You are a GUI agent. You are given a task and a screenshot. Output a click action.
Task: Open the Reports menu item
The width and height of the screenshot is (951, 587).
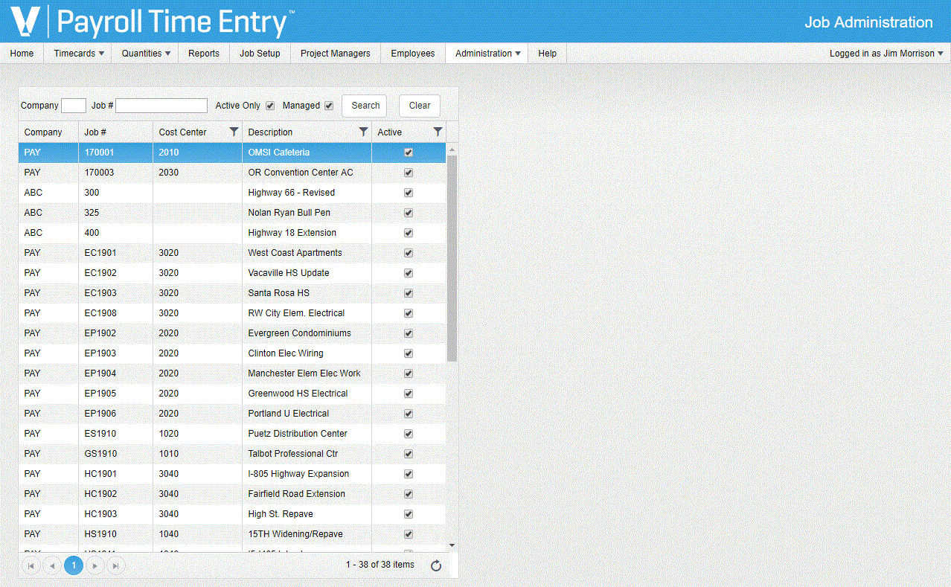(204, 54)
